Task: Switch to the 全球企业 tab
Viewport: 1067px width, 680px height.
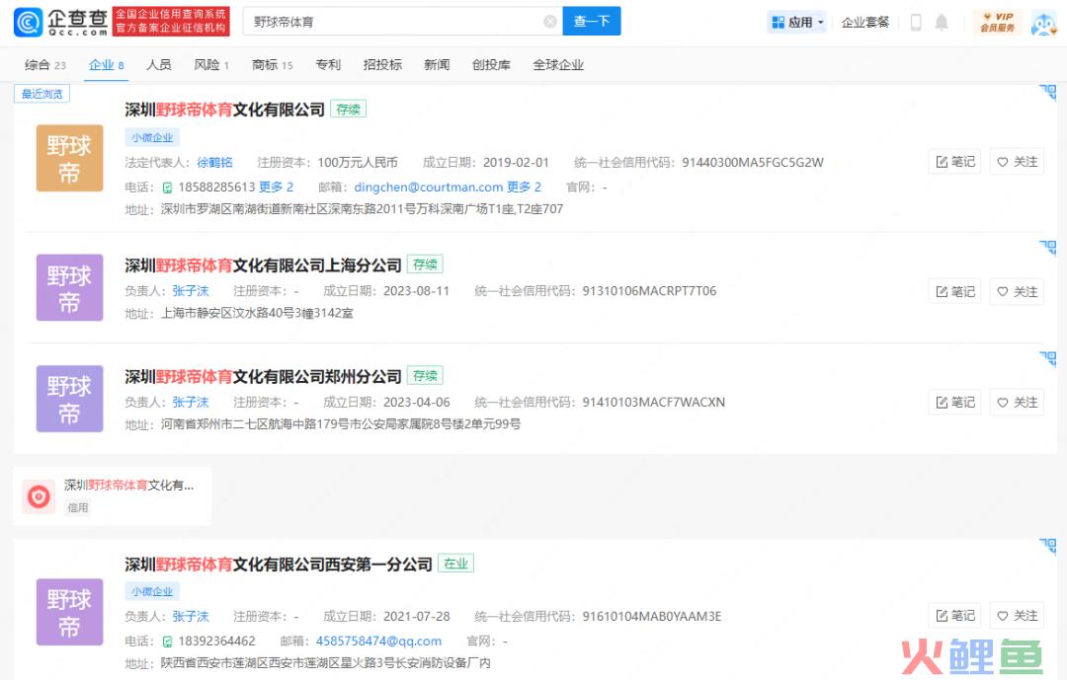Action: pyautogui.click(x=558, y=65)
